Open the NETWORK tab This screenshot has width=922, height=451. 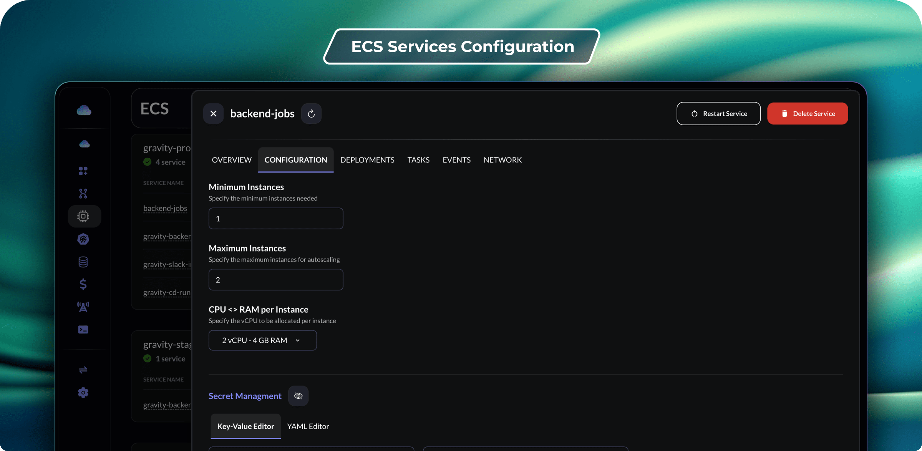502,160
